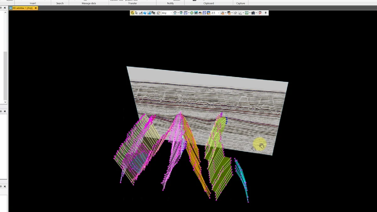Toggle the pin on the bottom-left panel

(1, 186)
